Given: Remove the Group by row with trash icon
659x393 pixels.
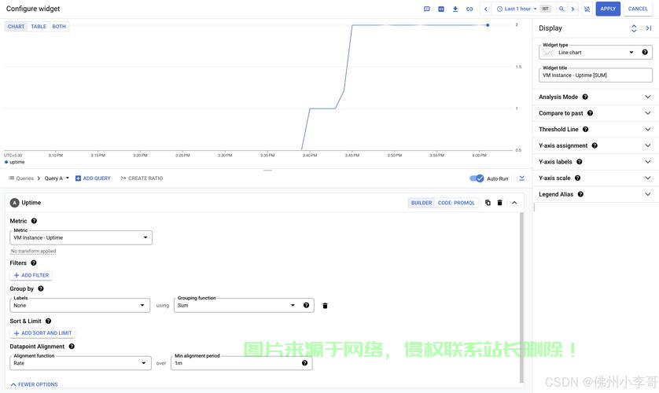Looking at the screenshot, I should [x=325, y=306].
